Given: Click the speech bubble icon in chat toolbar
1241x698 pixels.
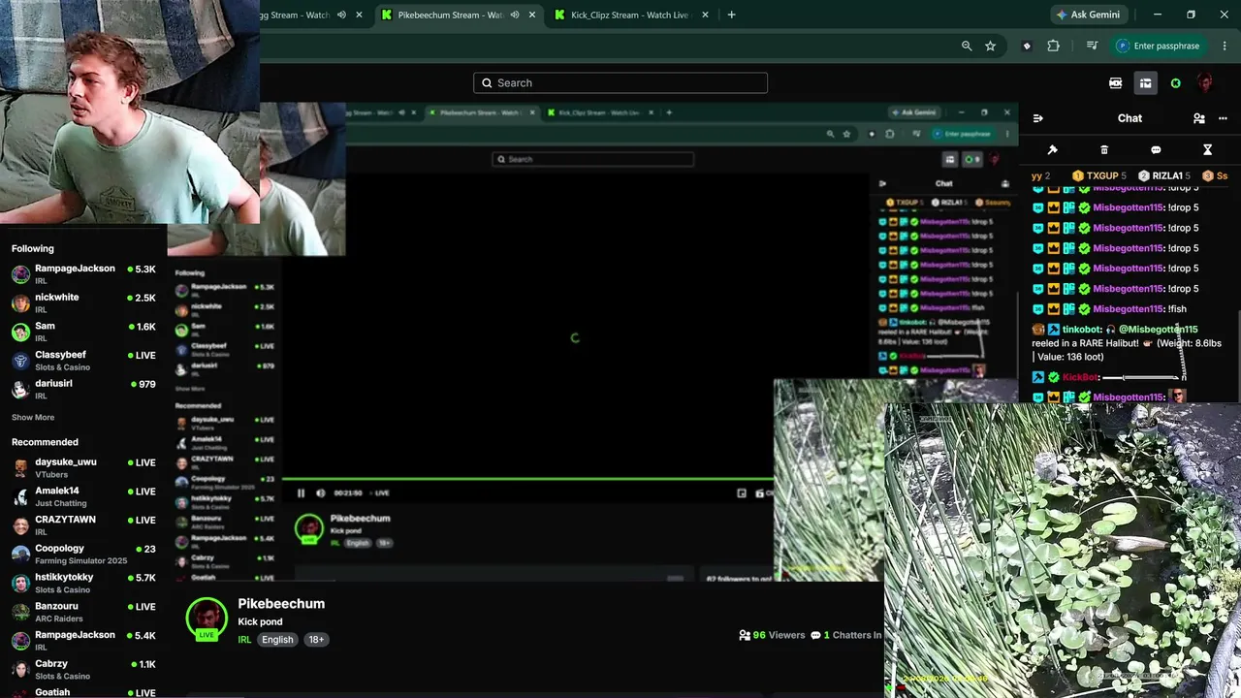Looking at the screenshot, I should [1156, 150].
